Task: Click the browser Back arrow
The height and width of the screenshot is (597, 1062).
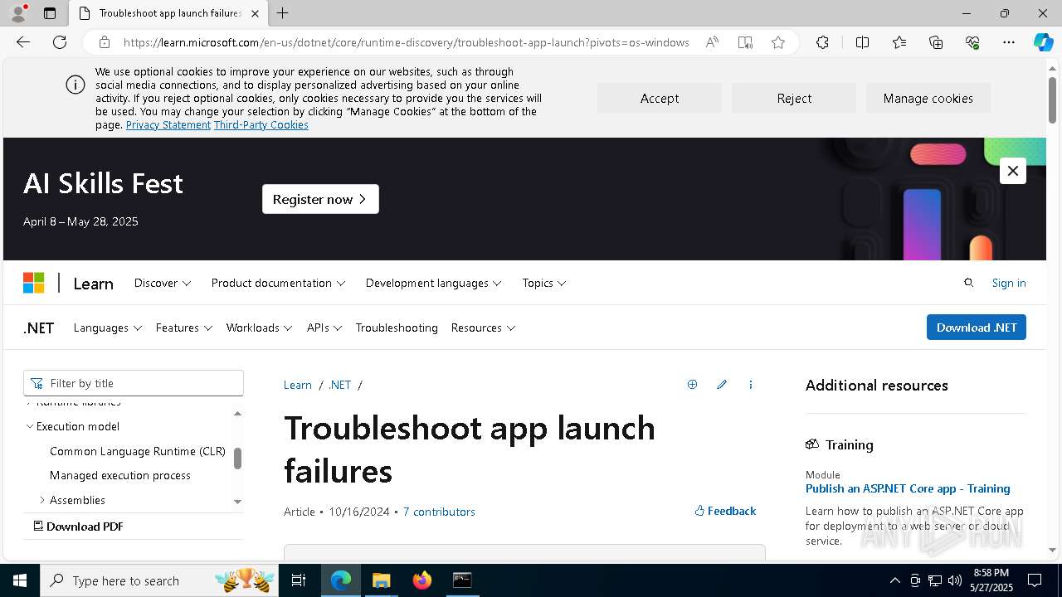Action: 23,42
